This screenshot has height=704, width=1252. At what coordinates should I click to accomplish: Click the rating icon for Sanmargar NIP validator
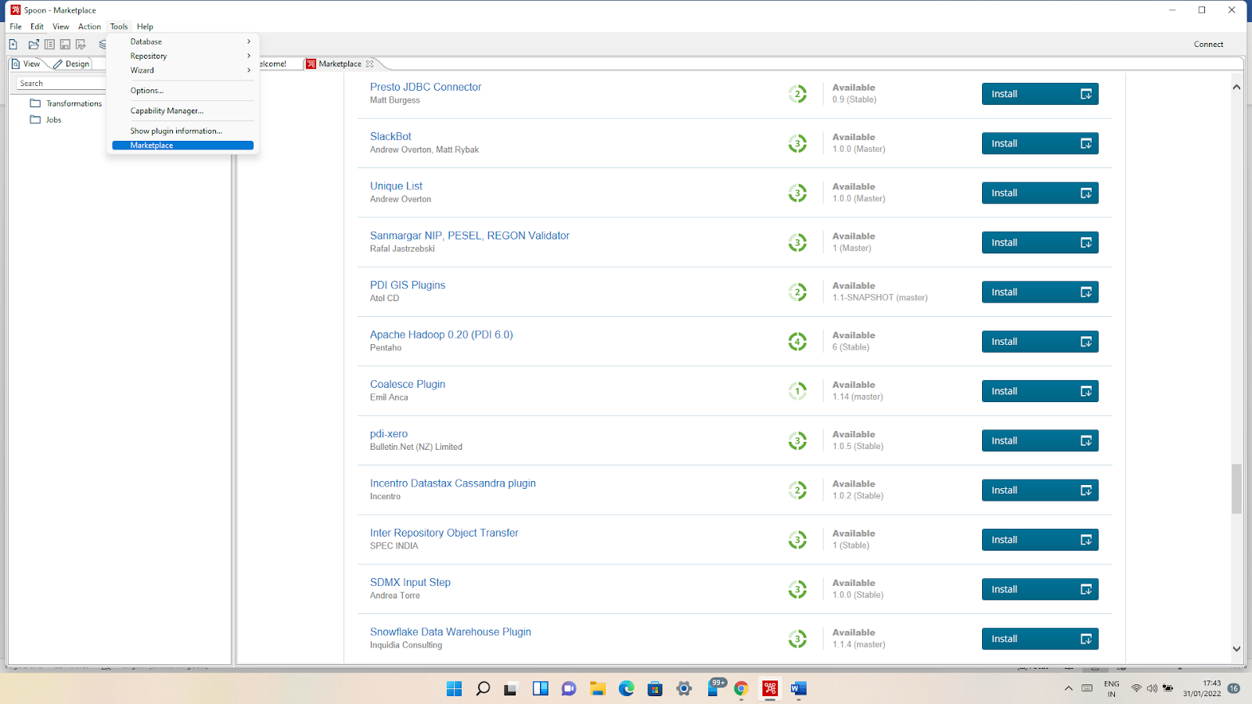(x=797, y=242)
